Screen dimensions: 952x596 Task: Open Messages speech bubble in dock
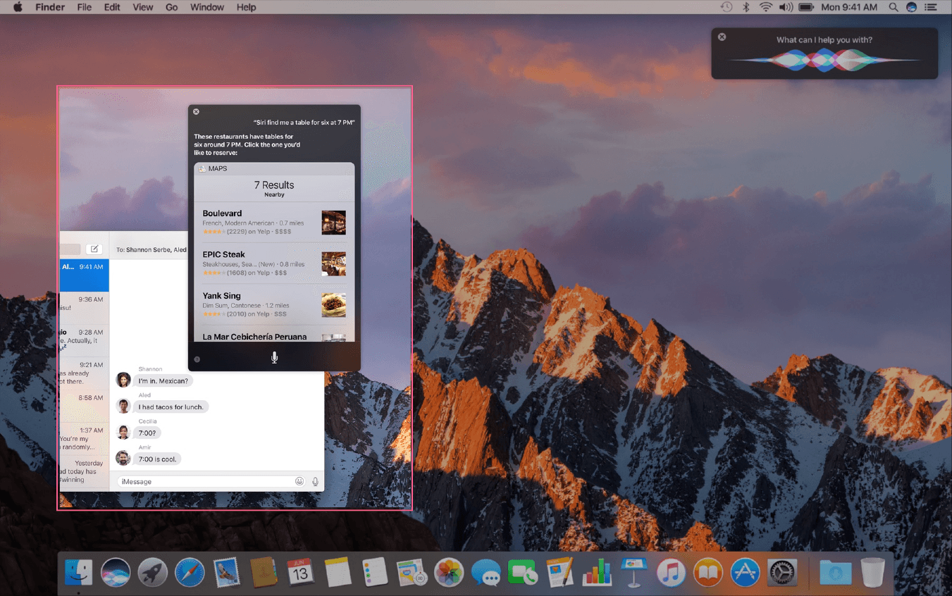pyautogui.click(x=486, y=572)
